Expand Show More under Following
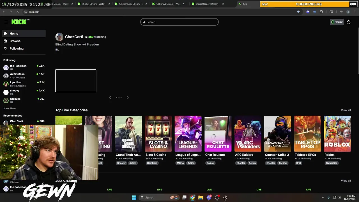The image size is (359, 202). pyautogui.click(x=10, y=108)
